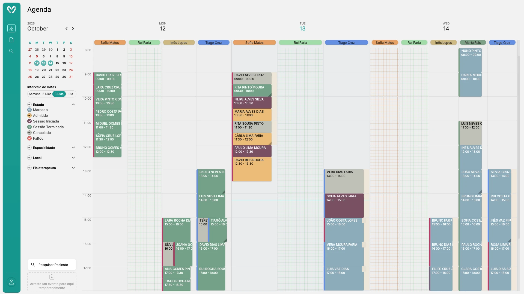The image size is (524, 294).
Task: Switch to Semana date range
Action: point(35,94)
